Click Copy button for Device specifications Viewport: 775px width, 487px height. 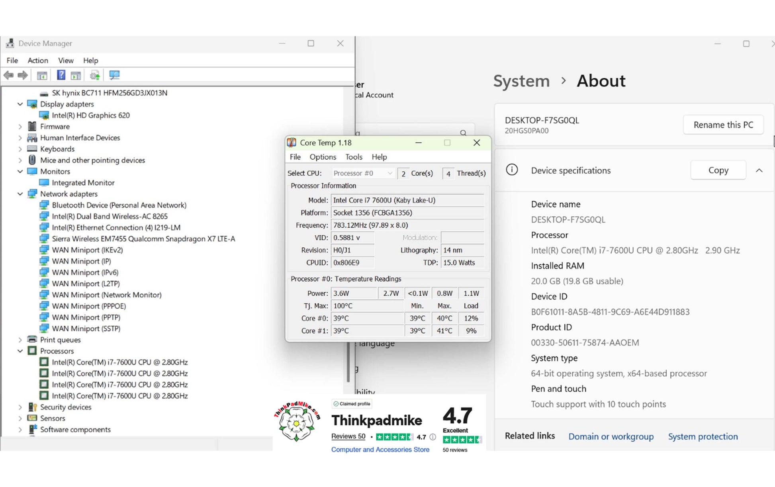tap(718, 170)
